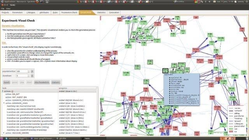The width and height of the screenshot is (249, 140).
Task: Collapse the GENERATE_LINKS action node
Action: tap(4, 103)
